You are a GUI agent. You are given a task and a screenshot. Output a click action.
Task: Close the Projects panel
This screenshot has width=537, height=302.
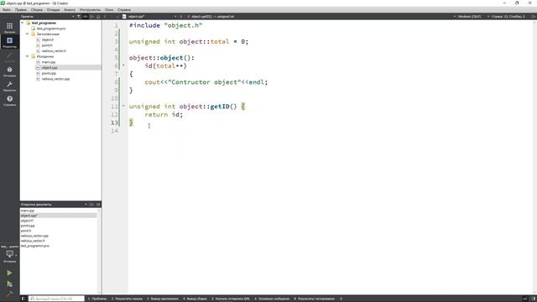(x=98, y=17)
